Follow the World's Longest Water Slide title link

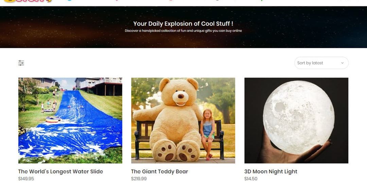60,171
